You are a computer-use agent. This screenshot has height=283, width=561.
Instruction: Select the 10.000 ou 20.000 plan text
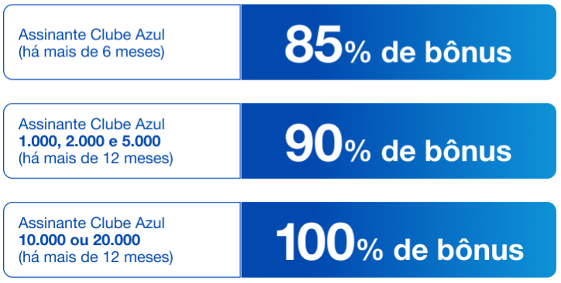coord(80,240)
